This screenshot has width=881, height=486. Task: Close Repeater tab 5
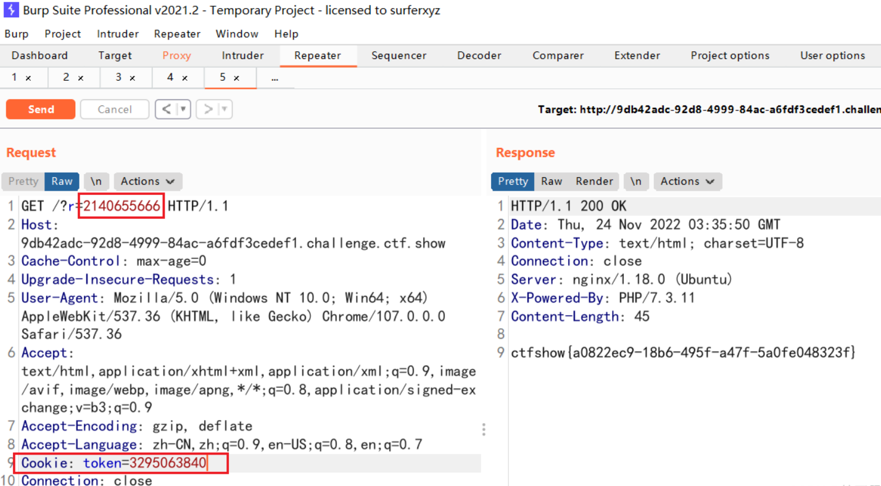(236, 78)
